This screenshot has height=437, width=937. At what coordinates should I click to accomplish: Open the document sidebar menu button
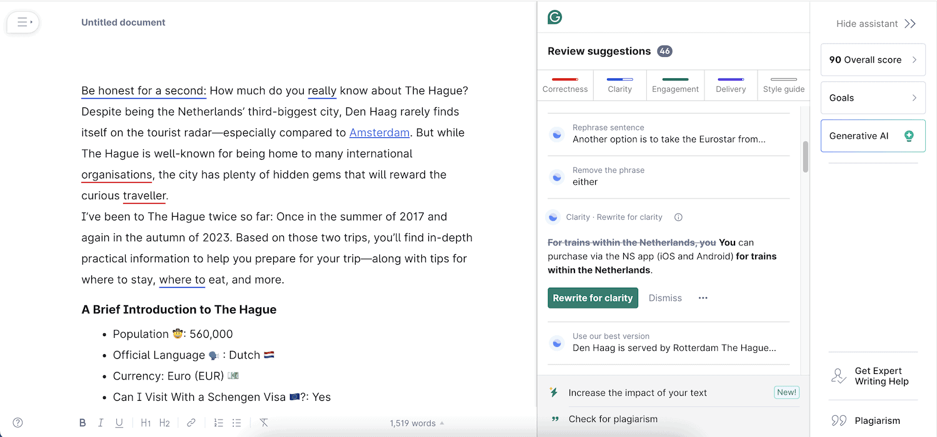click(x=23, y=22)
